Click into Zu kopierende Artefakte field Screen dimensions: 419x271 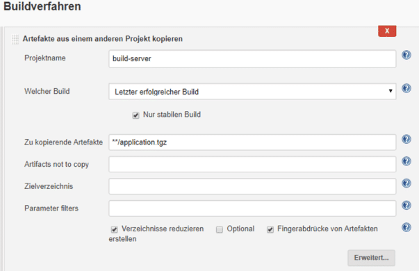point(252,142)
